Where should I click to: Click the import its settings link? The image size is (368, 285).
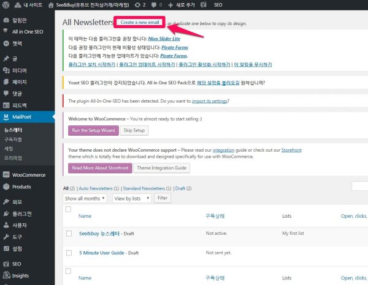coord(210,101)
